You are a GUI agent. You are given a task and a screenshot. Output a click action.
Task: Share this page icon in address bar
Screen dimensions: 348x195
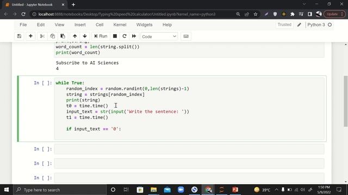coord(247,14)
